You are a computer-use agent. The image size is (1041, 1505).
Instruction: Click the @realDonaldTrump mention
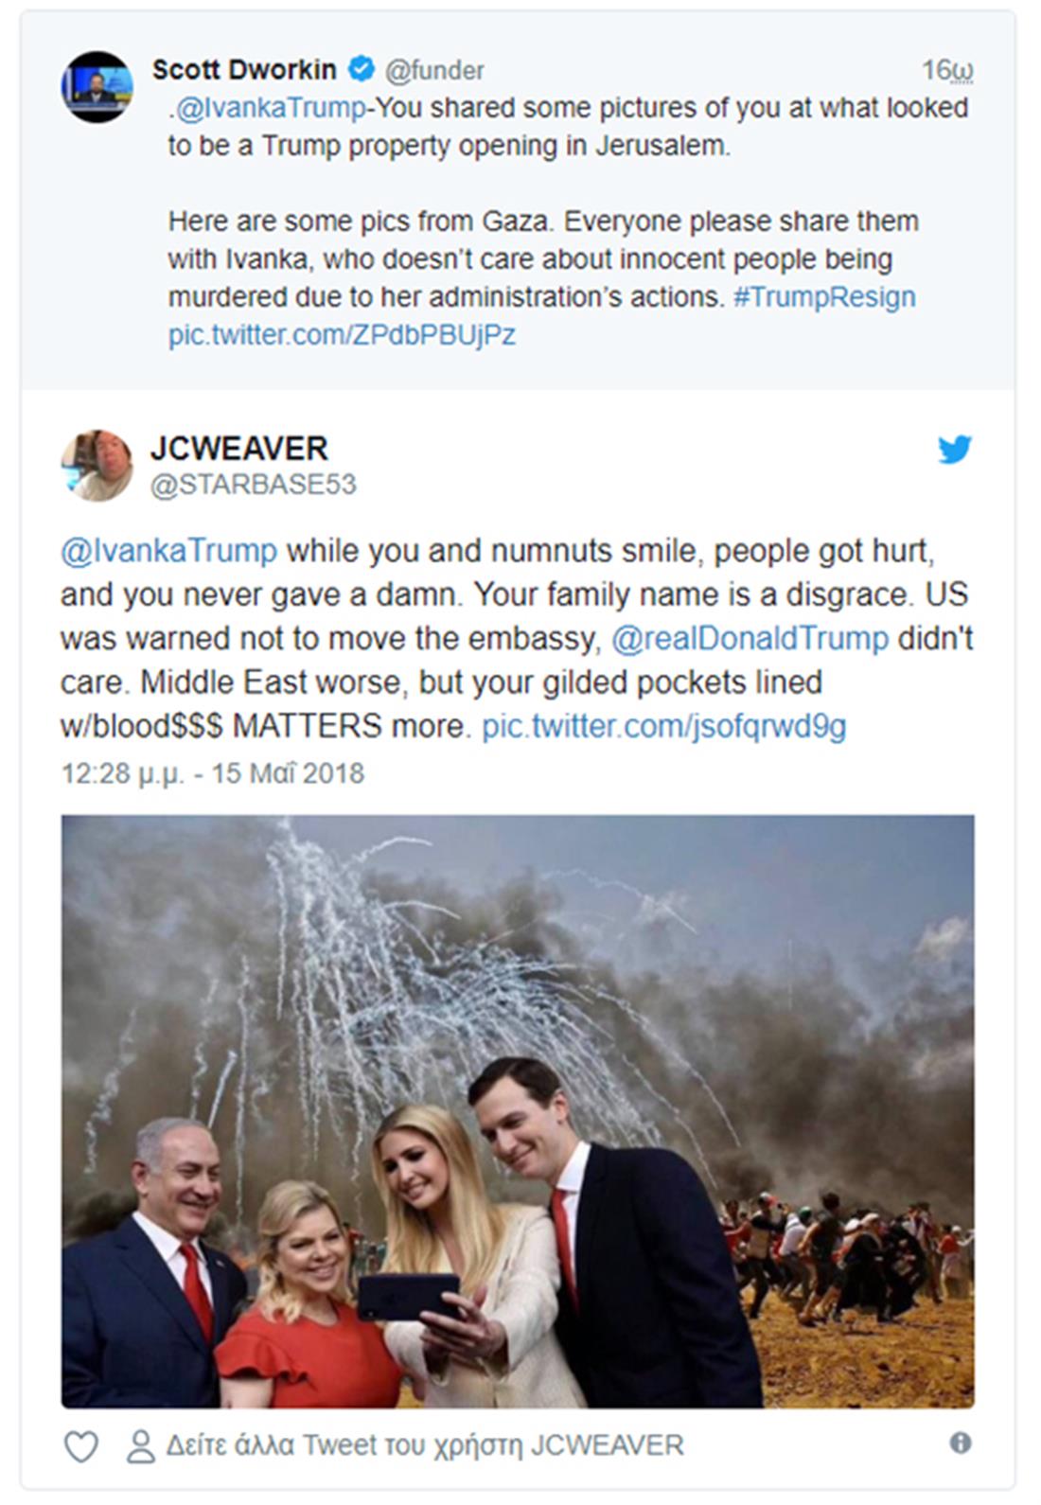pos(750,639)
